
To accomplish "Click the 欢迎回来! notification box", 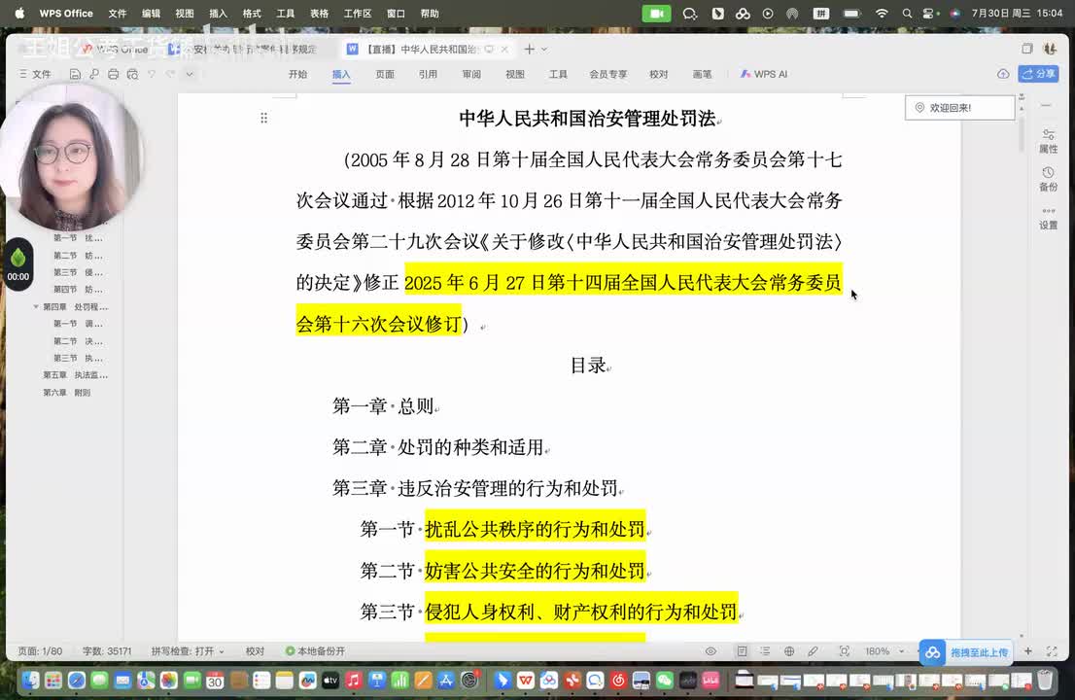I will pos(960,108).
